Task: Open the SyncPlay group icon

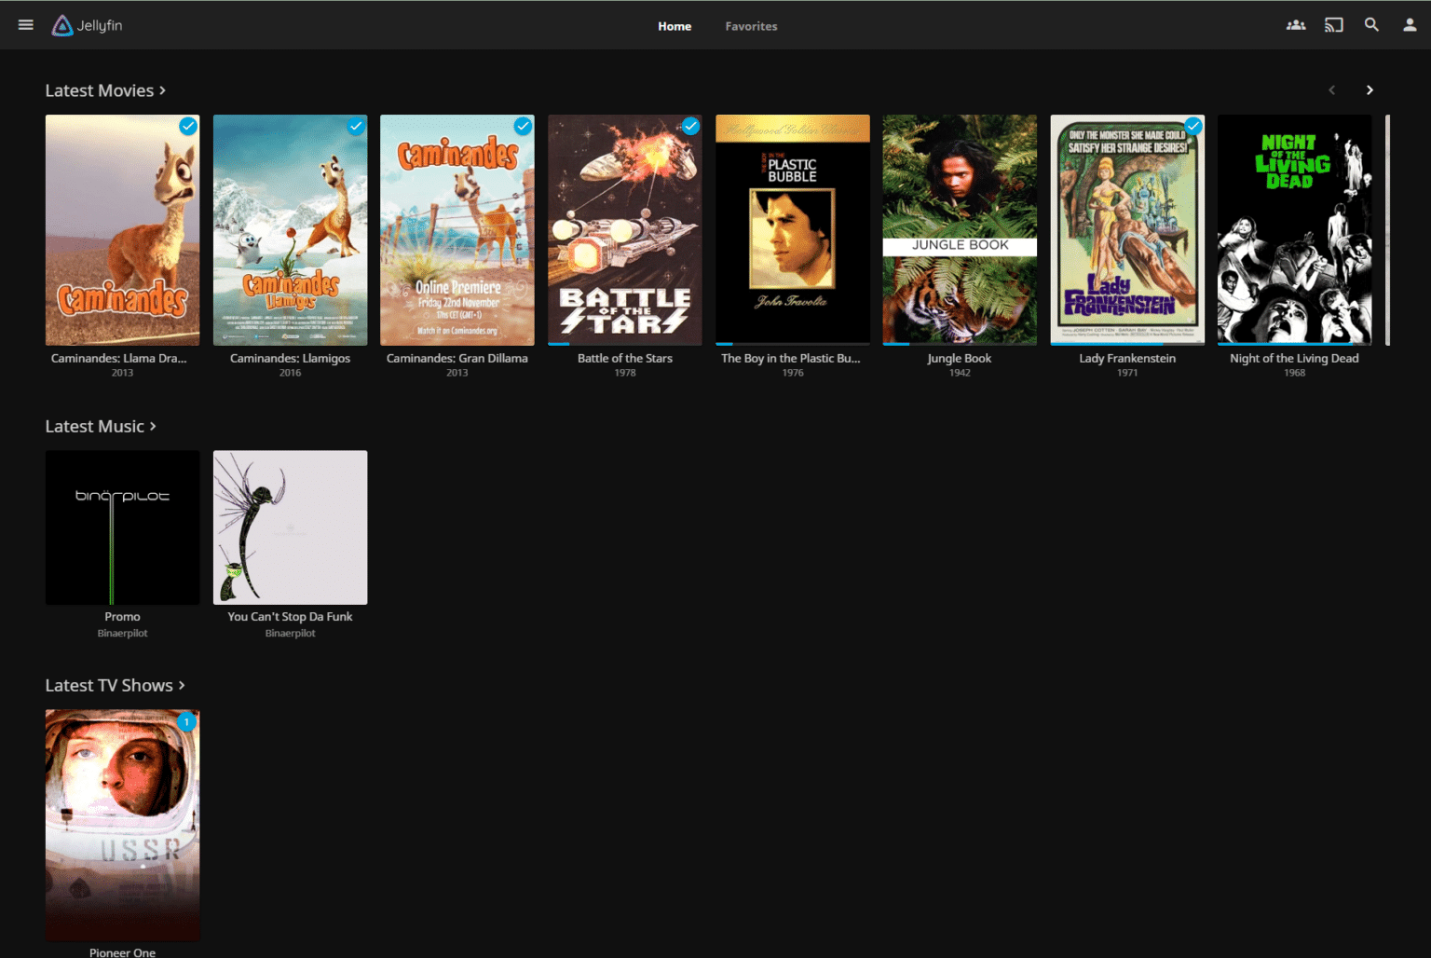Action: [1296, 25]
